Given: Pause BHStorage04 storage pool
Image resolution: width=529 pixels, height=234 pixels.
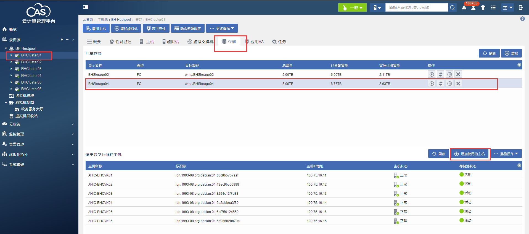Looking at the screenshot, I should tap(449, 84).
